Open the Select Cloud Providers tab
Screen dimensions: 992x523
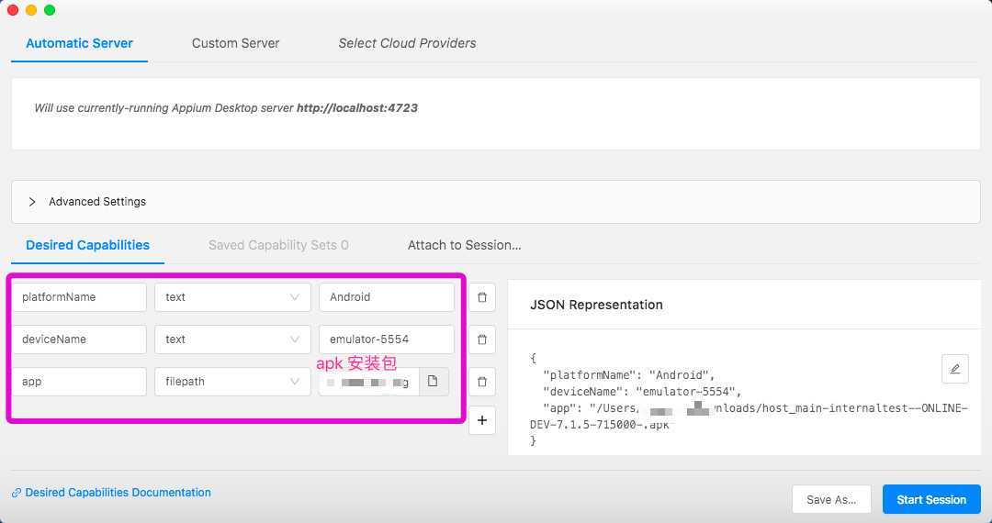[x=407, y=43]
